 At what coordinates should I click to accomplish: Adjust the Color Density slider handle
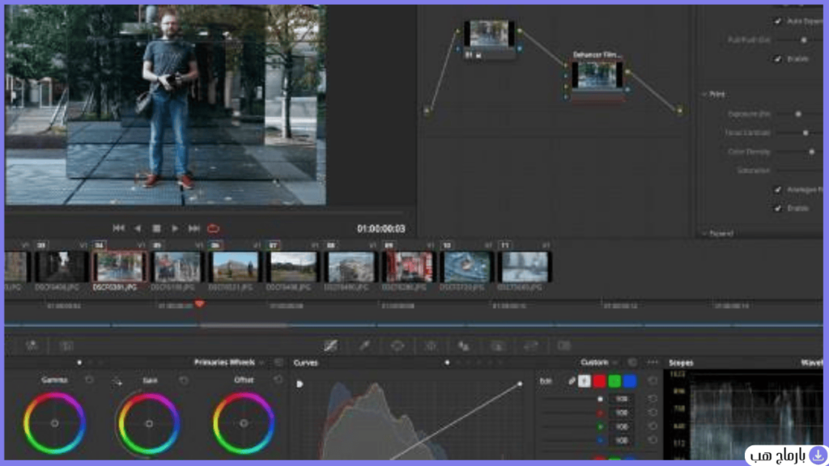pyautogui.click(x=812, y=151)
